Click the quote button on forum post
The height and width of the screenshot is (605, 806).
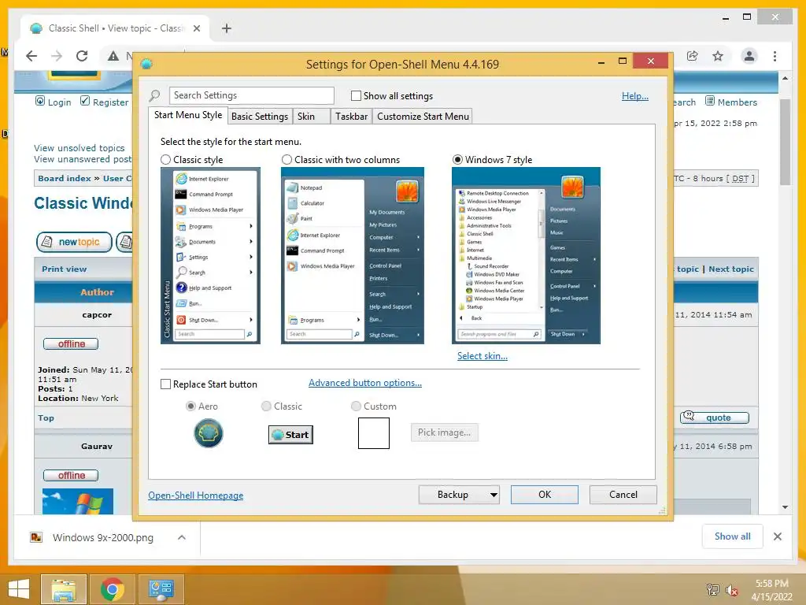pos(715,418)
